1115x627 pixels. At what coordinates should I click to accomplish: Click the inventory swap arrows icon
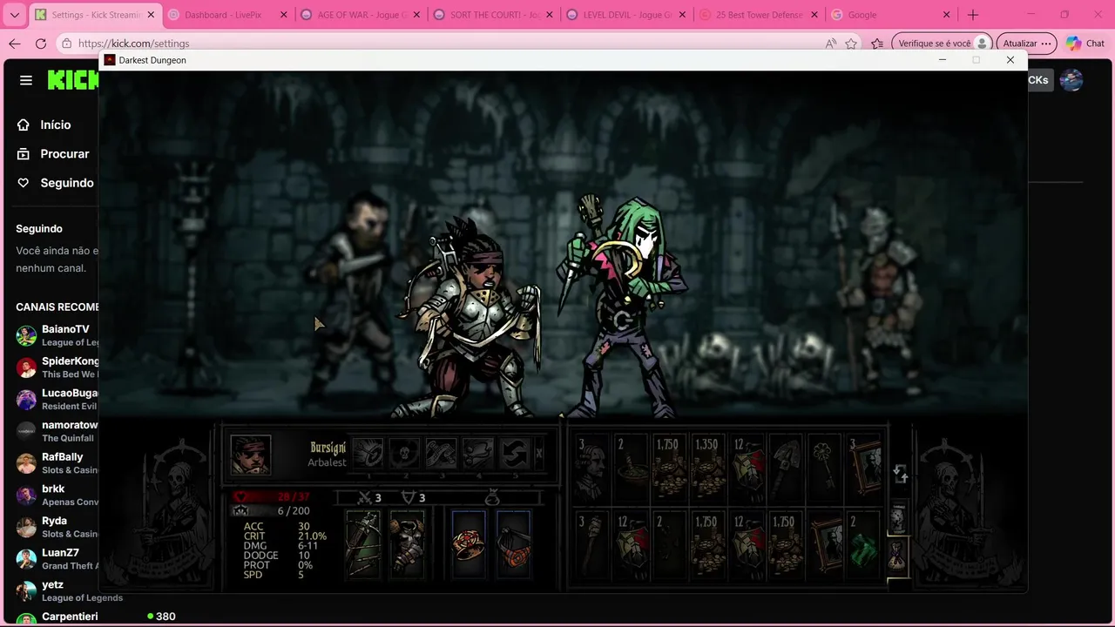(900, 474)
